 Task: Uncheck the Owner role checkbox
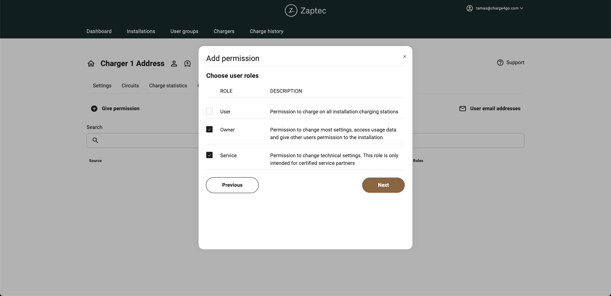[x=209, y=129]
